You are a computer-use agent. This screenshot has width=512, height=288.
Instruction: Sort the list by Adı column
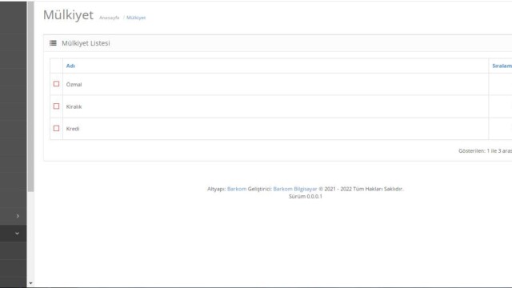click(70, 66)
